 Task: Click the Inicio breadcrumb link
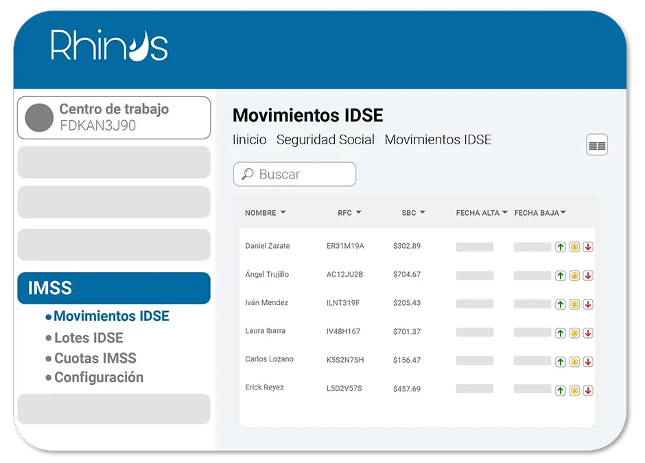(x=250, y=139)
